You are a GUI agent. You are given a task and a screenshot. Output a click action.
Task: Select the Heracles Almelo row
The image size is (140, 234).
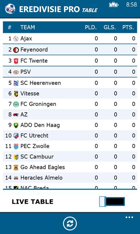70,178
